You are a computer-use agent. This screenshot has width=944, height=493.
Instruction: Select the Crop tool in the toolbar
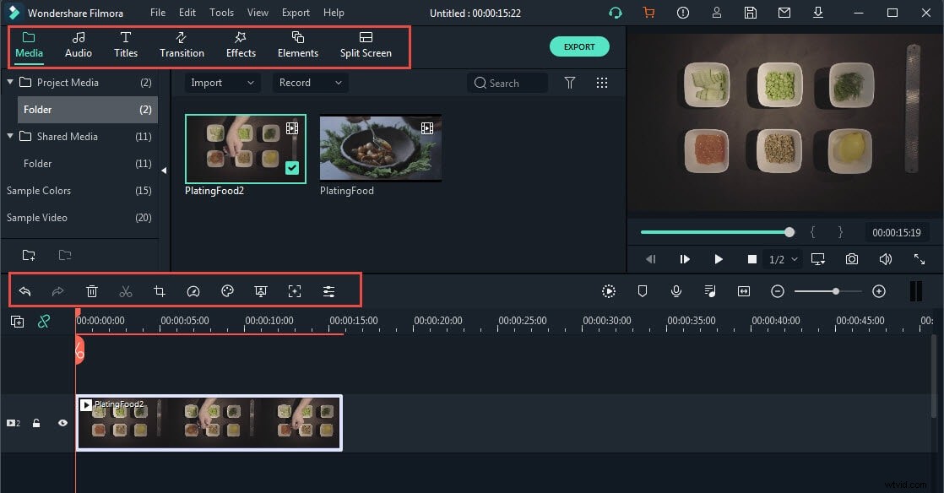coord(160,291)
